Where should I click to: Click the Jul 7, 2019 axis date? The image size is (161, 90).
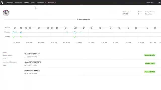(116, 43)
